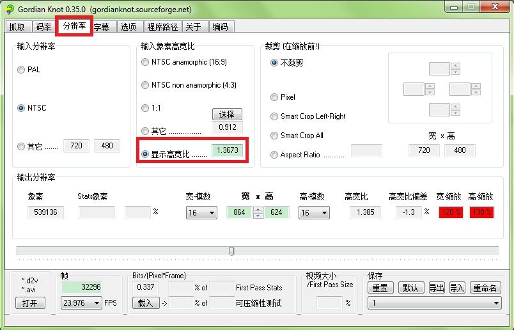Choose 其它 pixel aspect ratio radio
The image size is (514, 330).
coord(145,131)
